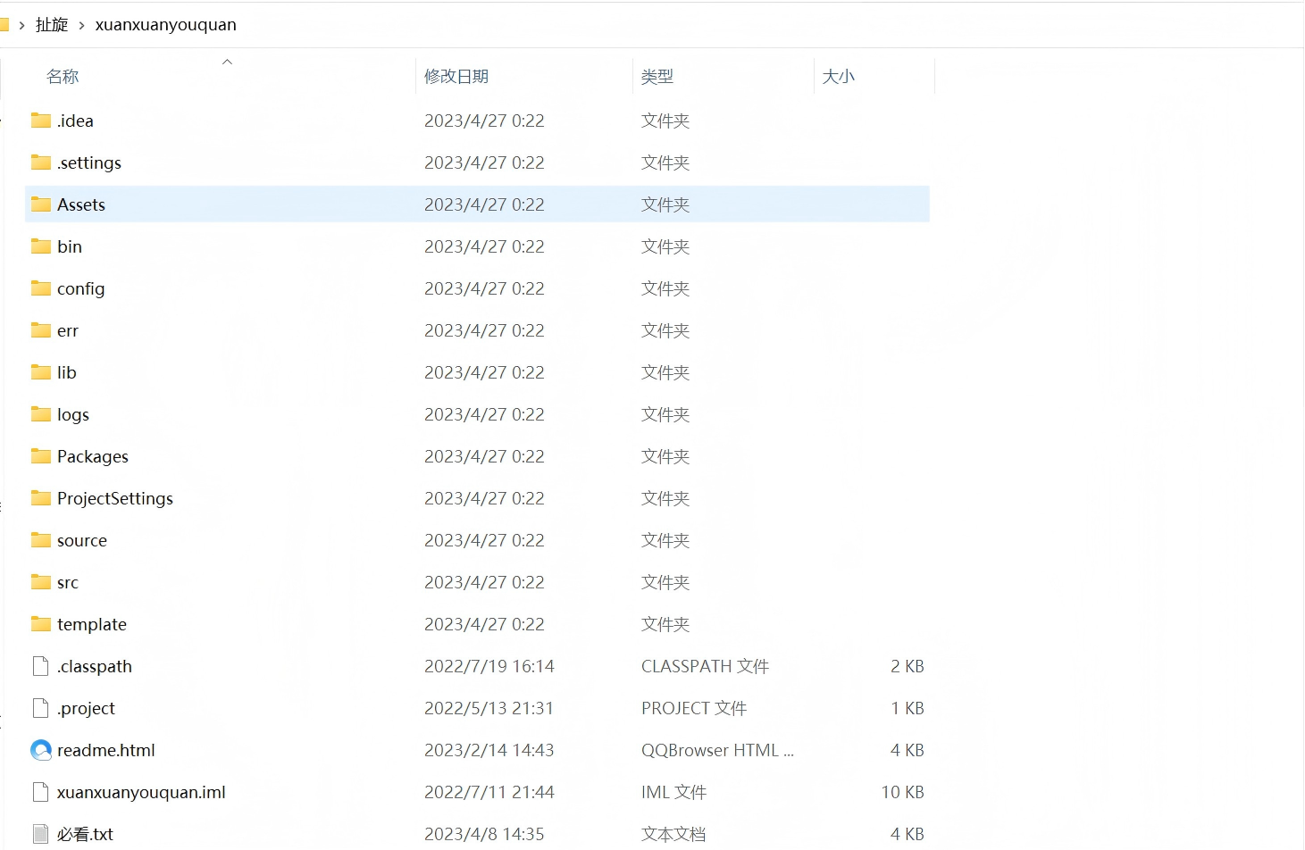Click the logs folder name
The width and height of the screenshot is (1305, 850).
coord(73,414)
